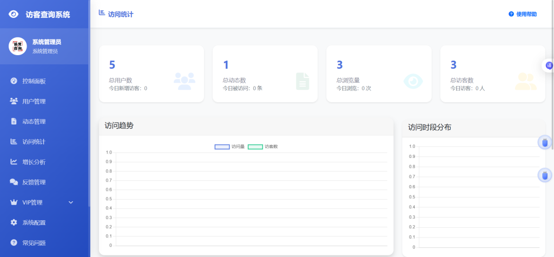Click the 访问量 blue legend color box
Image resolution: width=554 pixels, height=257 pixels.
tap(222, 147)
